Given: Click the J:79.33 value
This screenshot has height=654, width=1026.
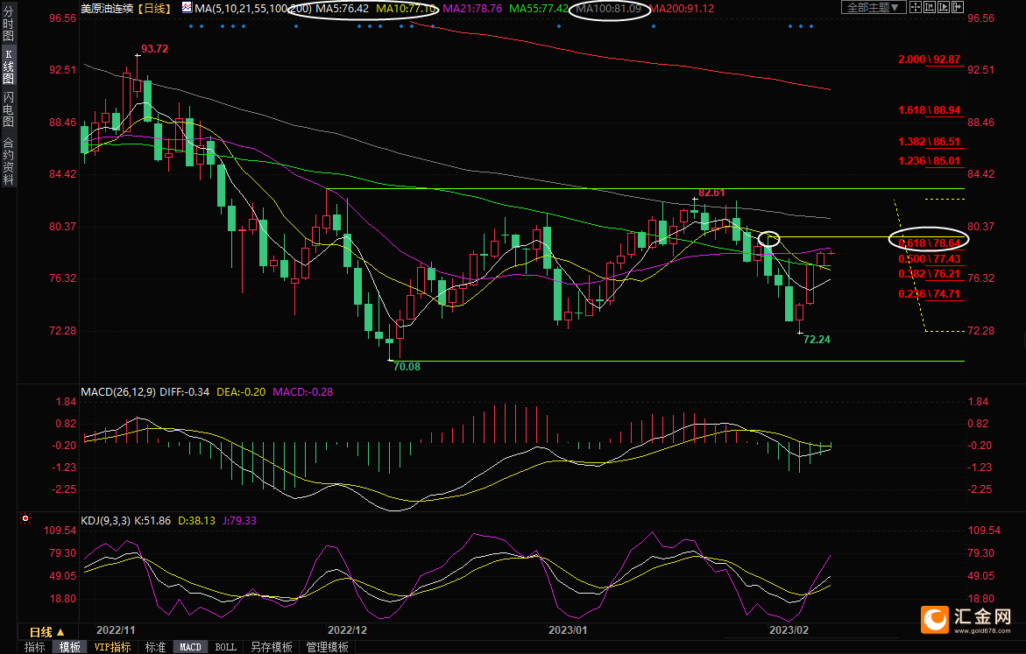Looking at the screenshot, I should [x=239, y=521].
